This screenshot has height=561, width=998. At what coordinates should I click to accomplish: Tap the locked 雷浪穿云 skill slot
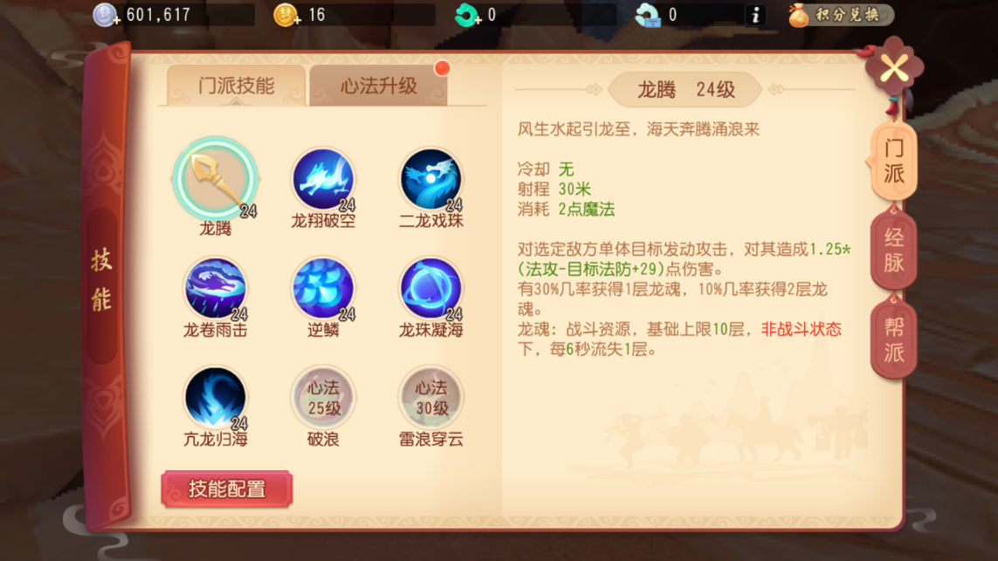pyautogui.click(x=431, y=398)
